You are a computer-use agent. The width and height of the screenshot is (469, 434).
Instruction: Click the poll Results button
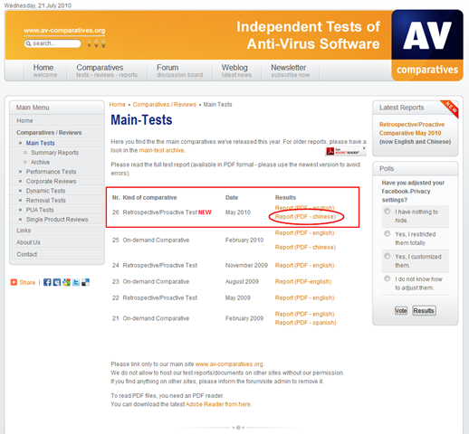point(424,310)
